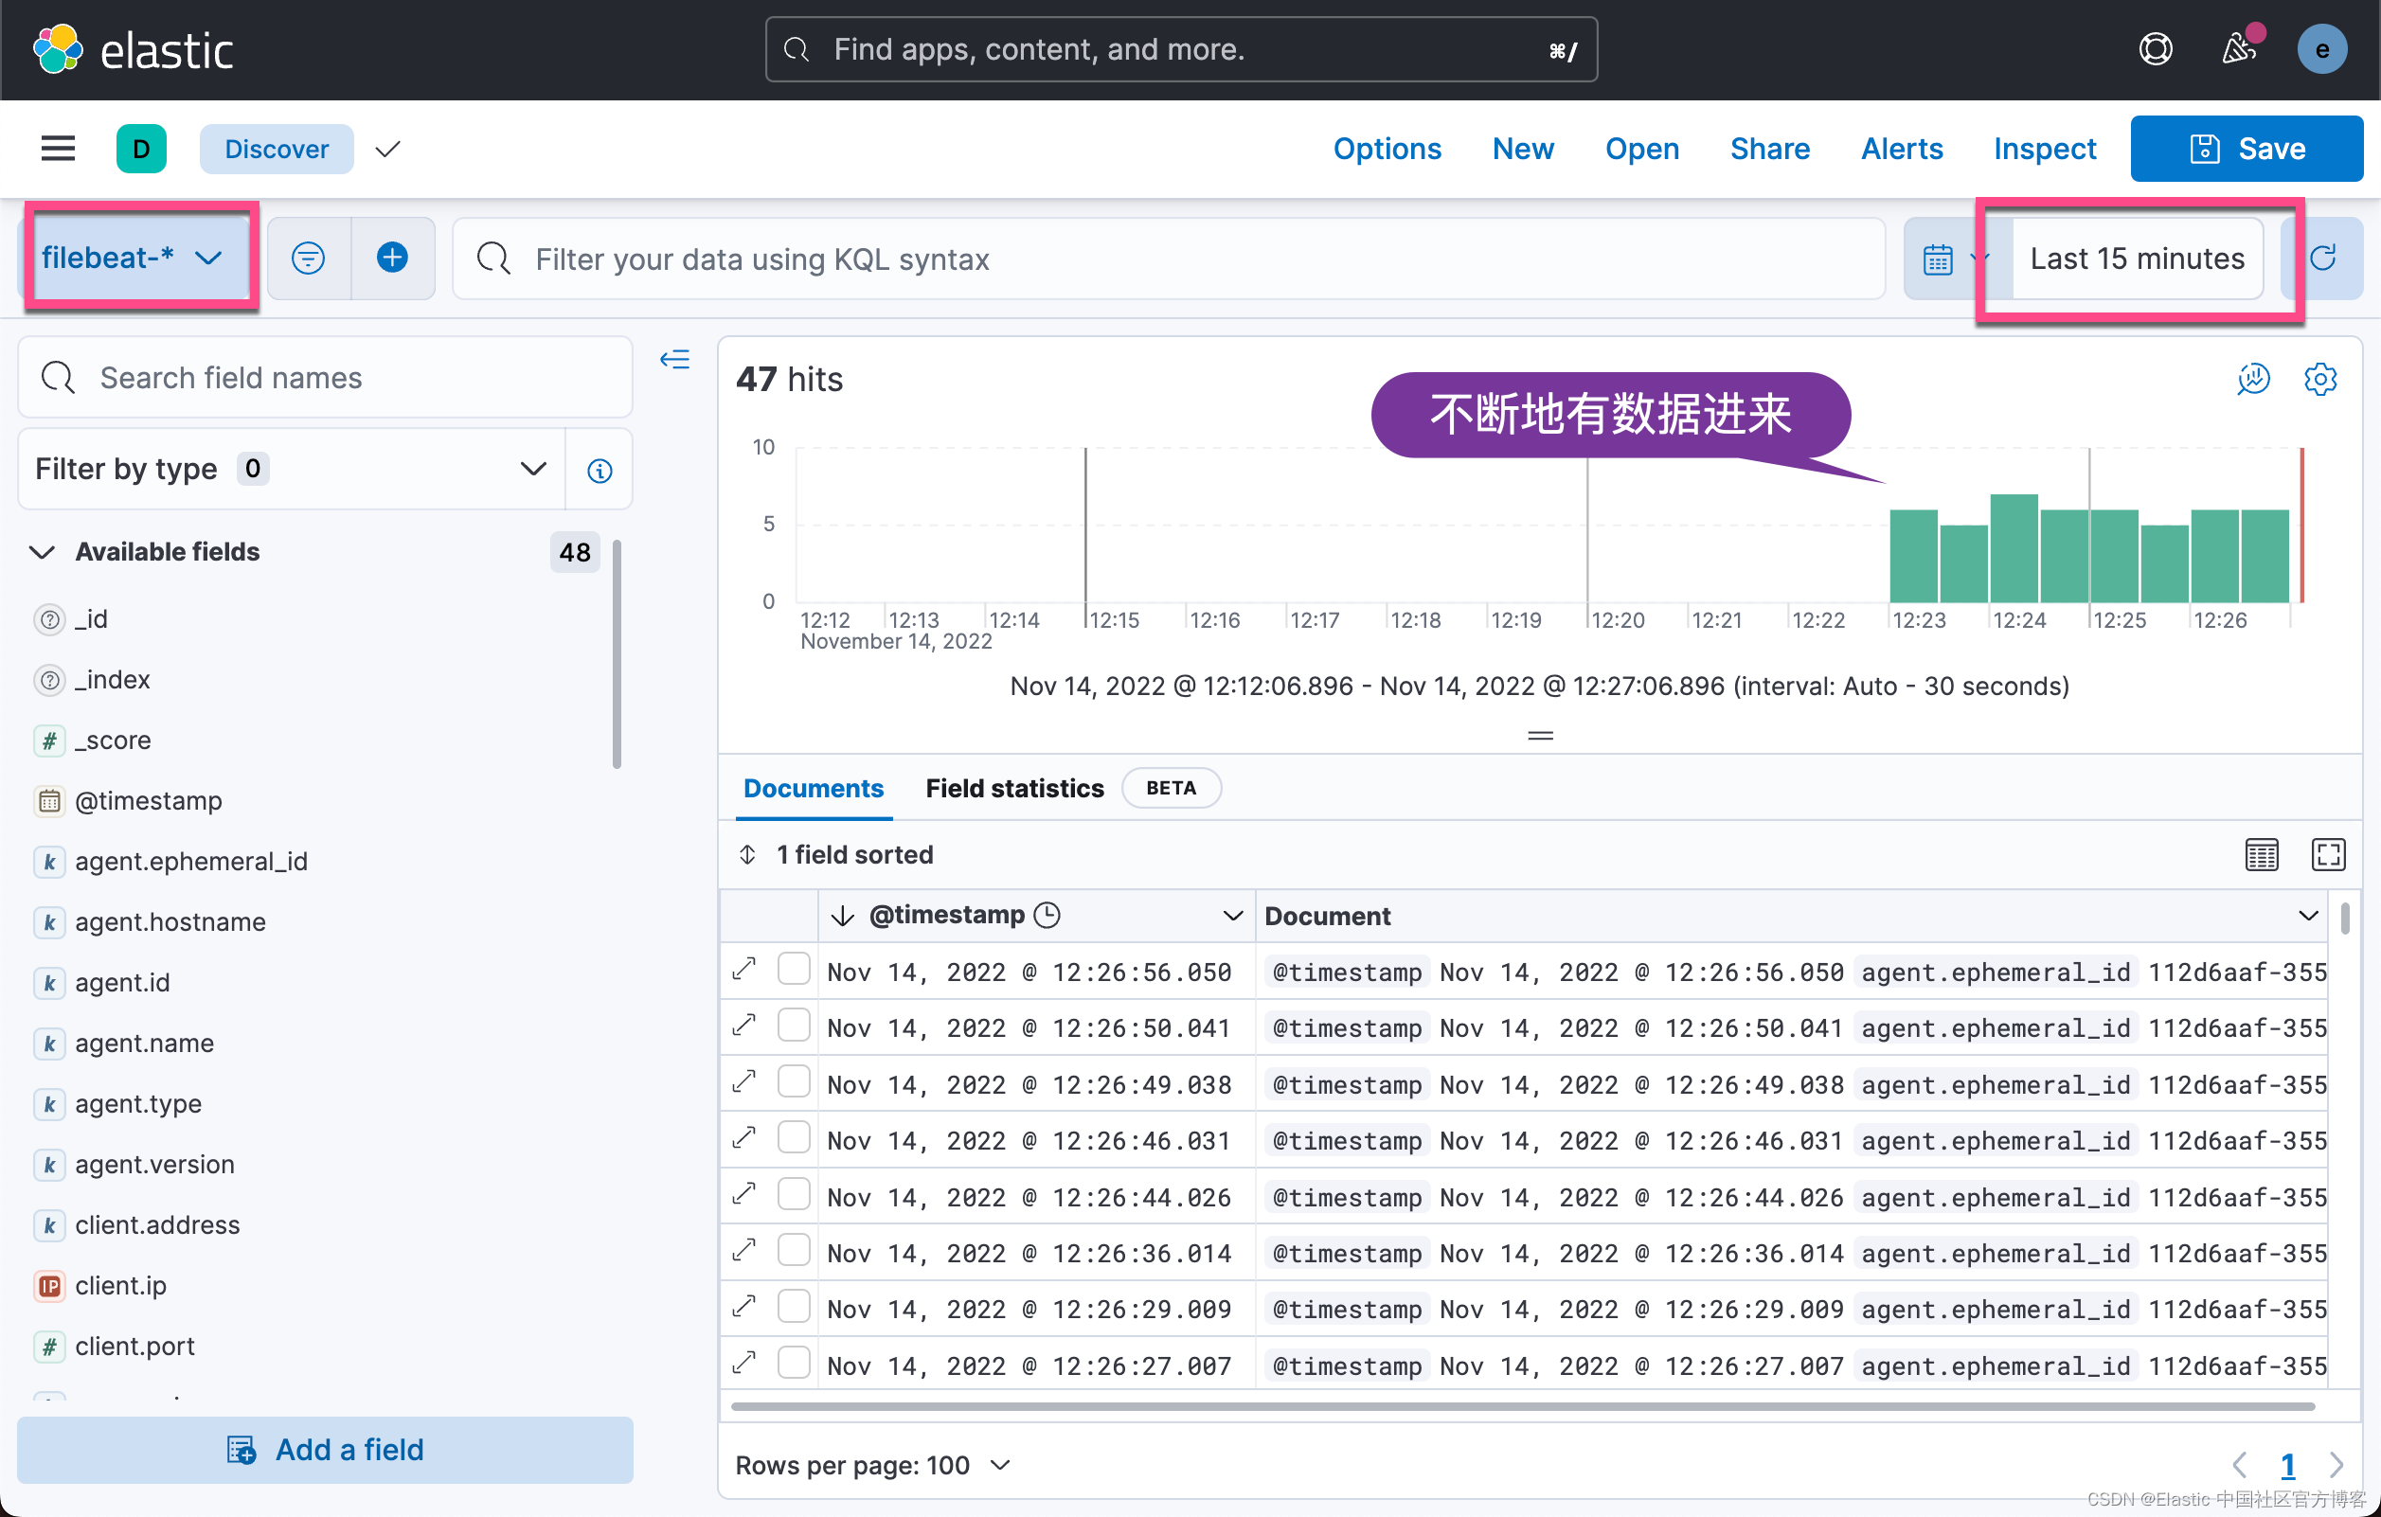Click the full screen table icon
The height and width of the screenshot is (1517, 2381).
click(x=2328, y=854)
